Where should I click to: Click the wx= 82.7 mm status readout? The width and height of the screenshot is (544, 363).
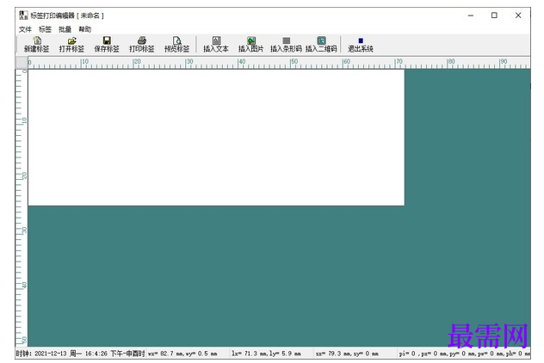tap(182, 354)
